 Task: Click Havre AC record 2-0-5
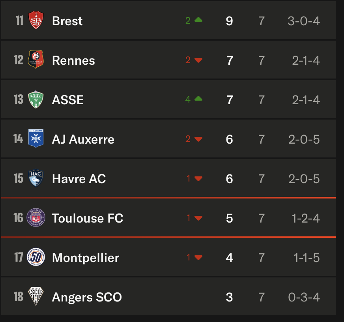(304, 179)
